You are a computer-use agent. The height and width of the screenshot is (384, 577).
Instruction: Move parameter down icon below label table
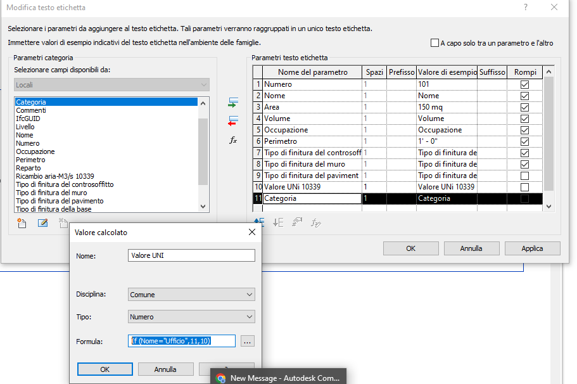[x=278, y=222]
